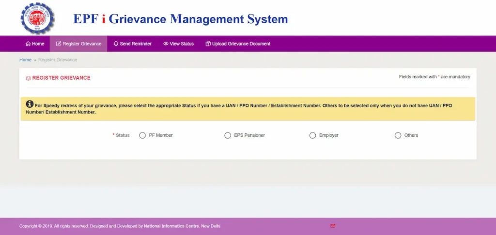Choose the Employer status option
Image resolution: width=496 pixels, height=235 pixels.
click(312, 135)
